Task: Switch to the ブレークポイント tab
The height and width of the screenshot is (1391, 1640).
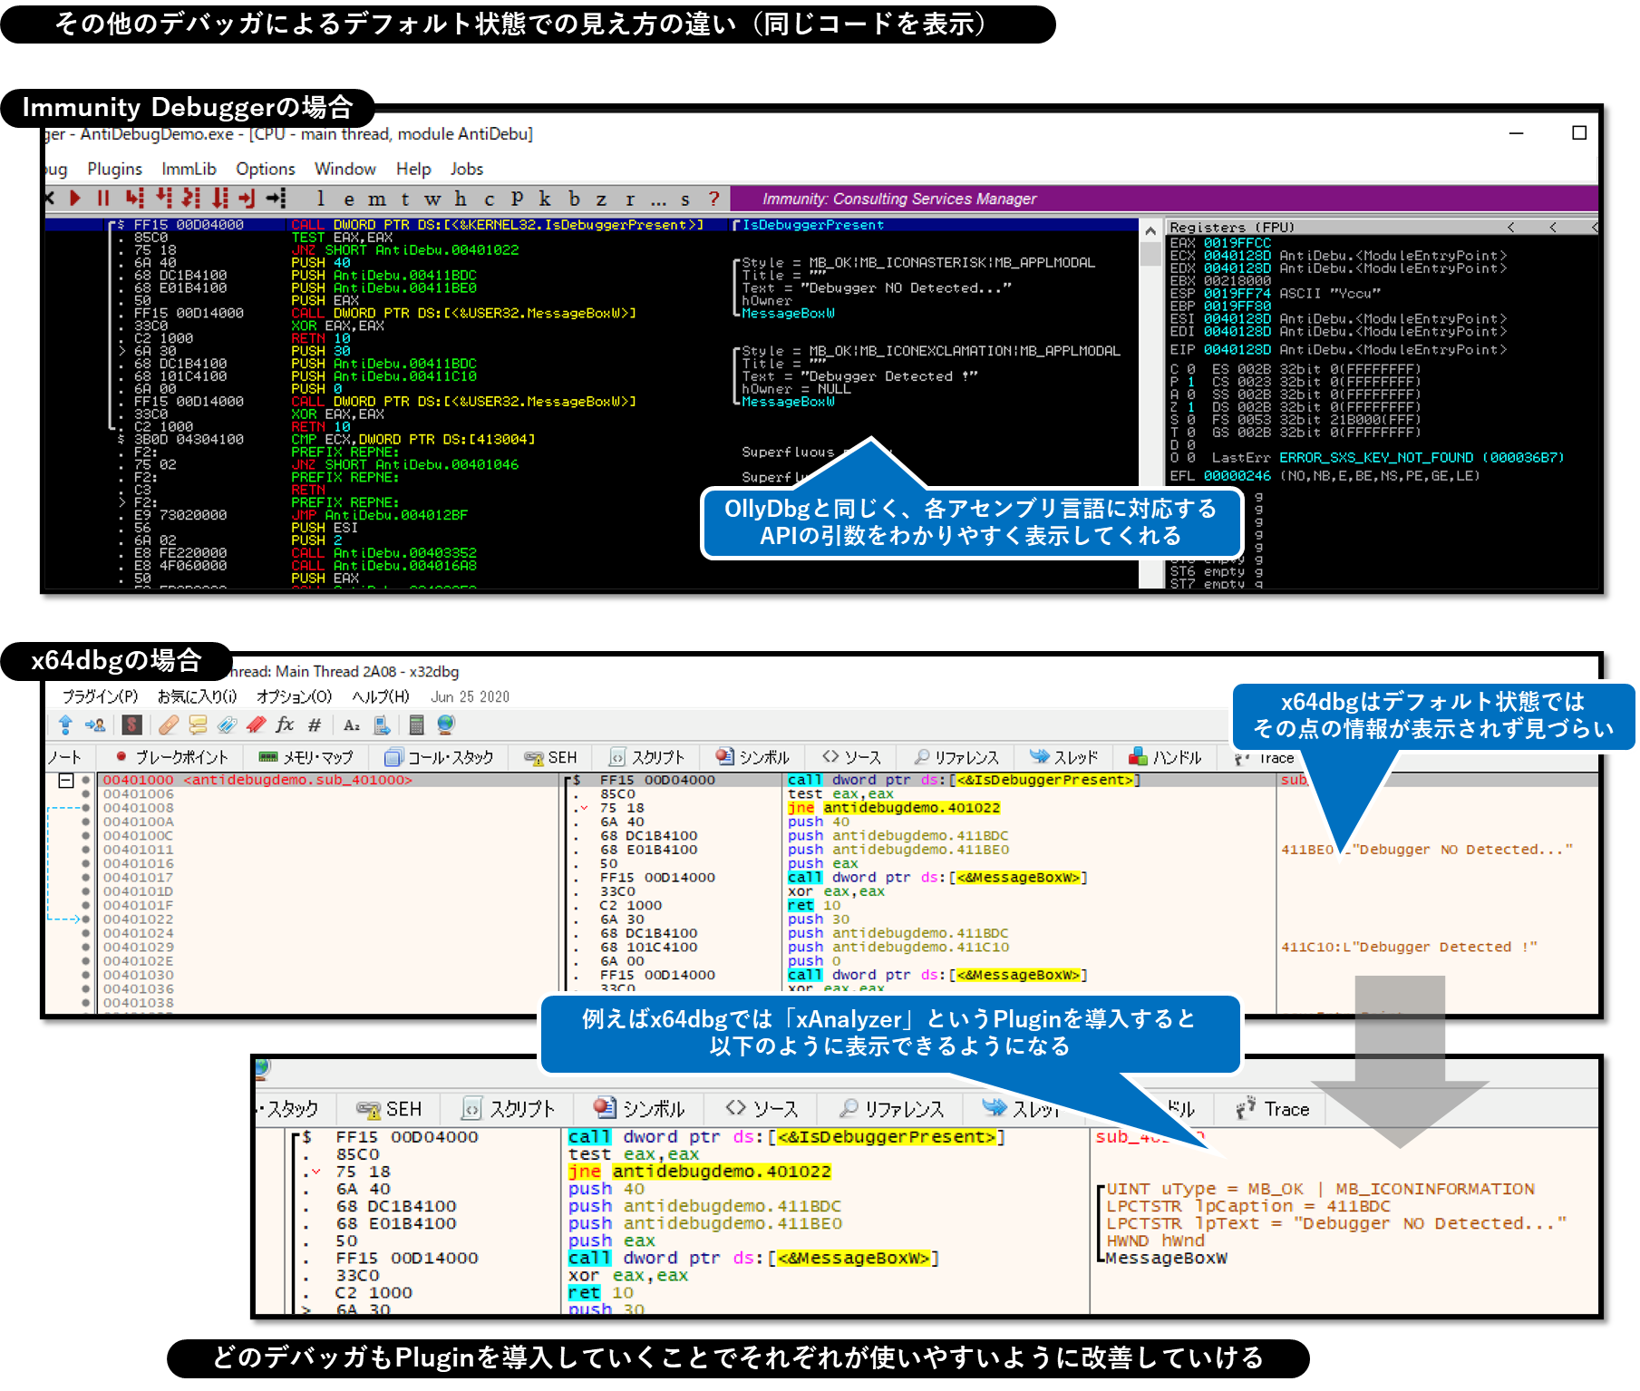Action: pyautogui.click(x=170, y=757)
